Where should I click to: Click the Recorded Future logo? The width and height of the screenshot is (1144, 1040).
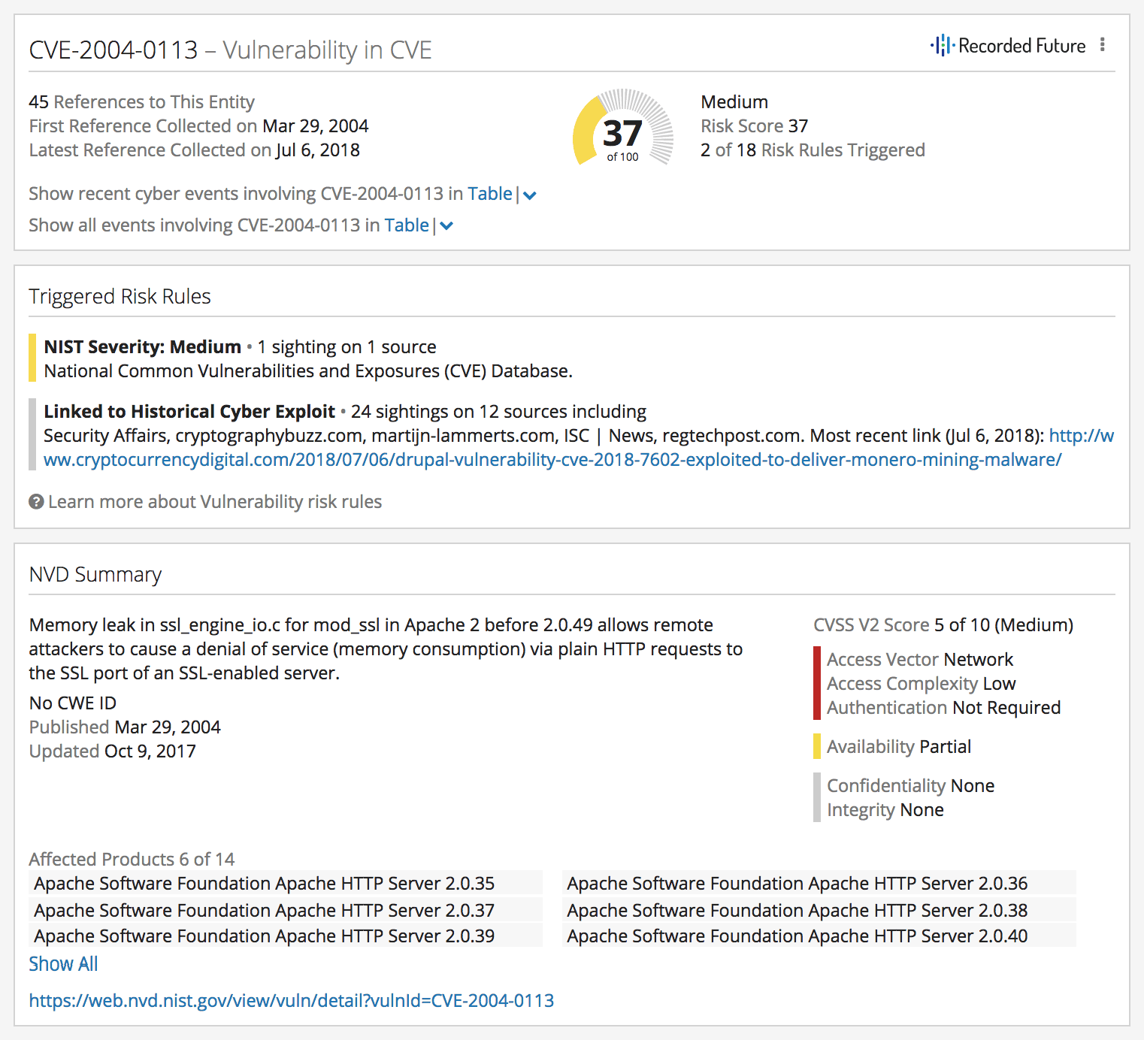coord(1008,46)
